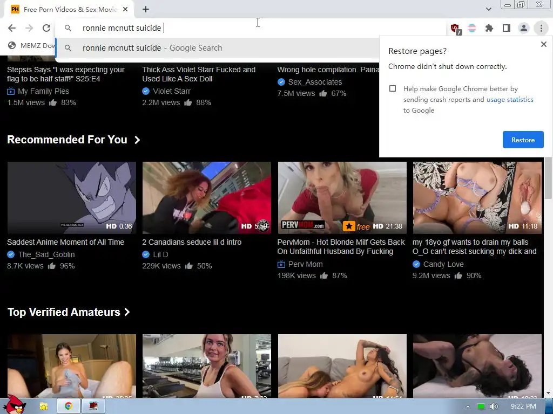The image size is (553, 414).
Task: Expand the Recommended For You section arrow
Action: point(137,140)
